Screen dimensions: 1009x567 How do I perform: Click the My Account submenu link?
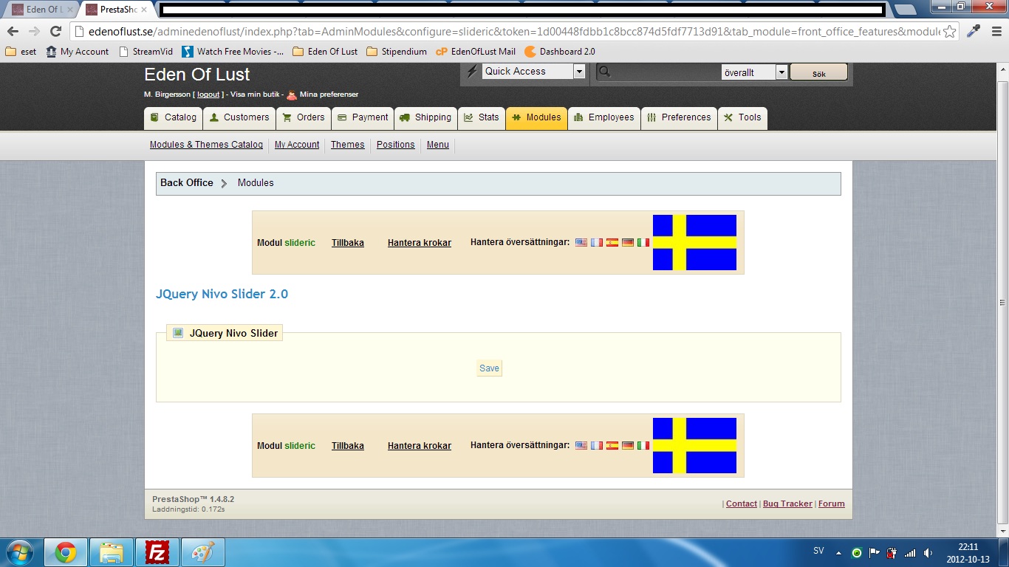[x=297, y=145]
